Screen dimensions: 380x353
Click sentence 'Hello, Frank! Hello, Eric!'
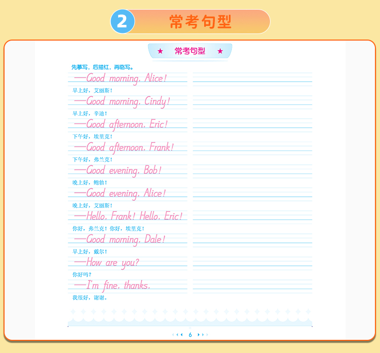click(x=128, y=216)
